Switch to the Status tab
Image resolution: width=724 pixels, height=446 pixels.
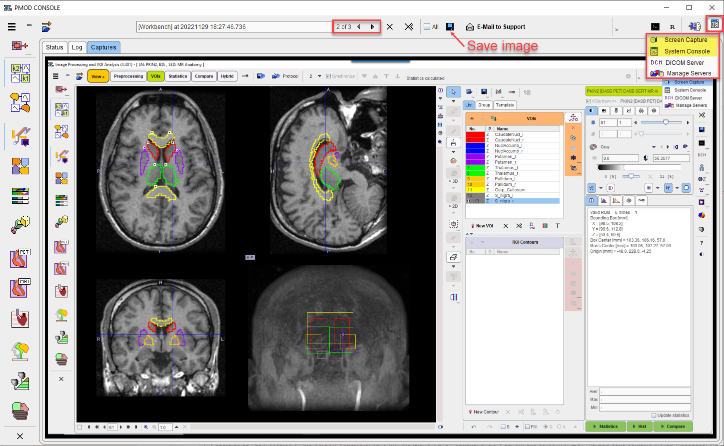click(x=54, y=47)
